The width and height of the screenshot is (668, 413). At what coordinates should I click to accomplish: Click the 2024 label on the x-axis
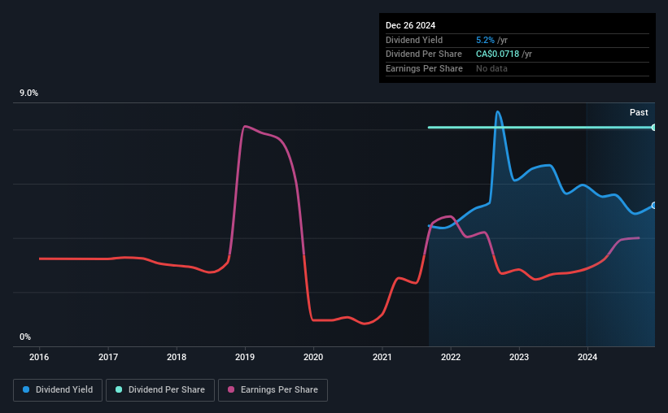(x=587, y=357)
